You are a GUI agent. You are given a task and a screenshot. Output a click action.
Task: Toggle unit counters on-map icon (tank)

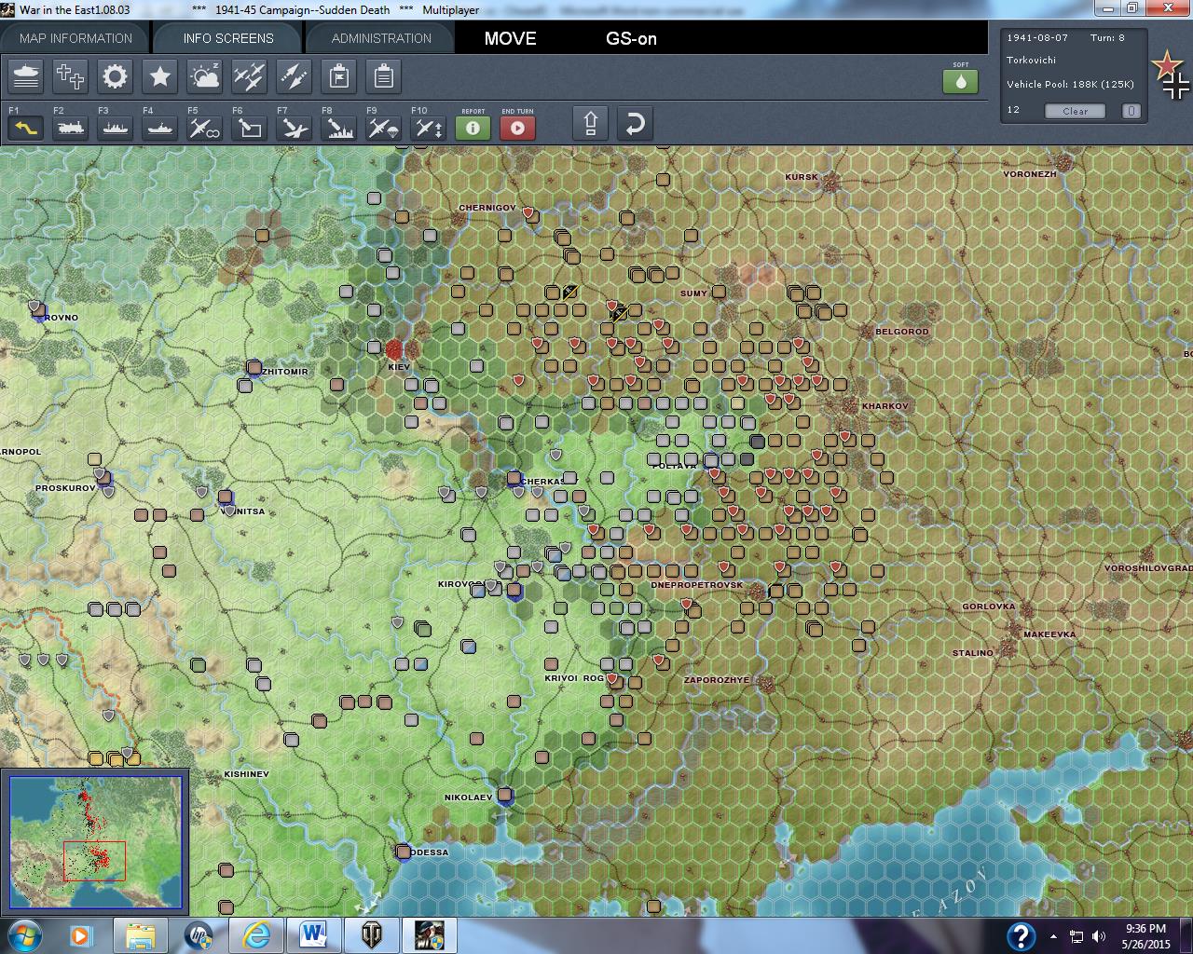coord(26,76)
